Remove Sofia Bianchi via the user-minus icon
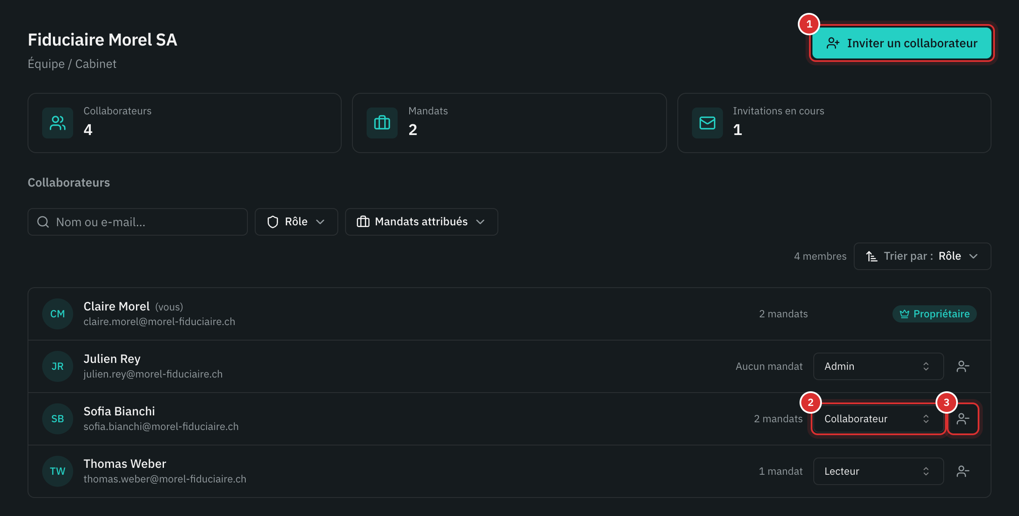Screen dimensions: 1019x516 click(x=963, y=419)
